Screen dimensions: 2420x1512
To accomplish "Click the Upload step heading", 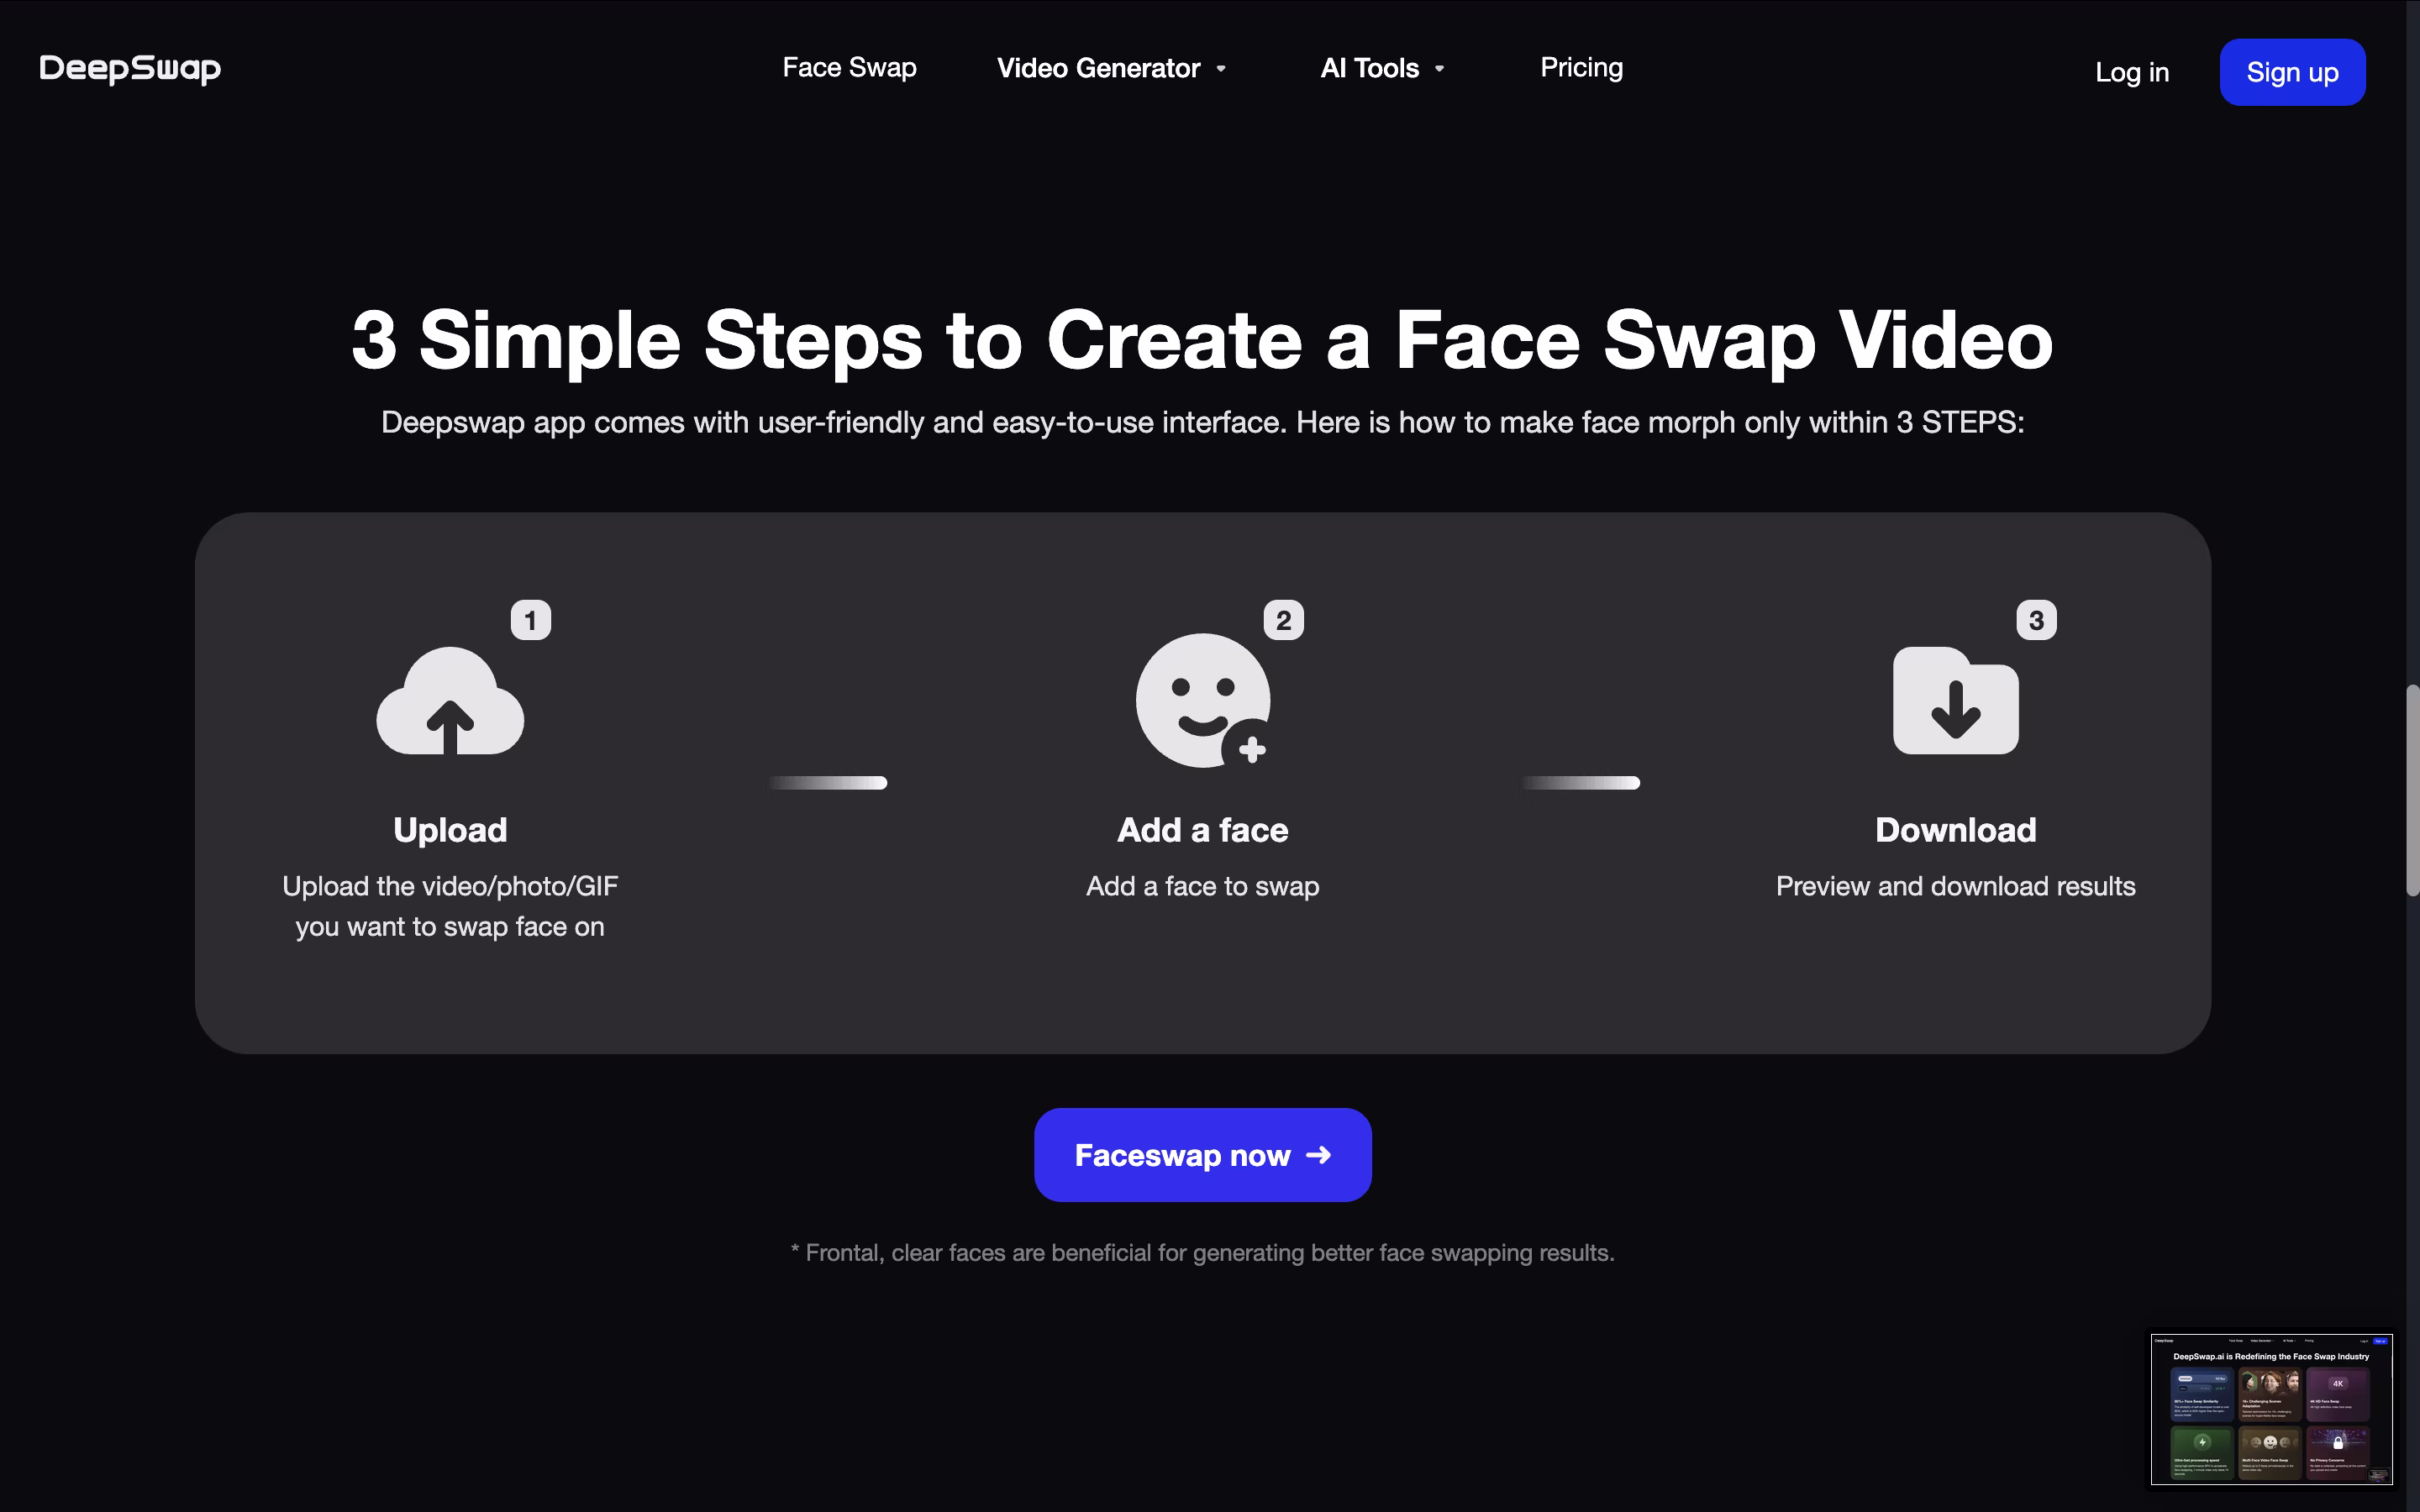I will pyautogui.click(x=450, y=830).
